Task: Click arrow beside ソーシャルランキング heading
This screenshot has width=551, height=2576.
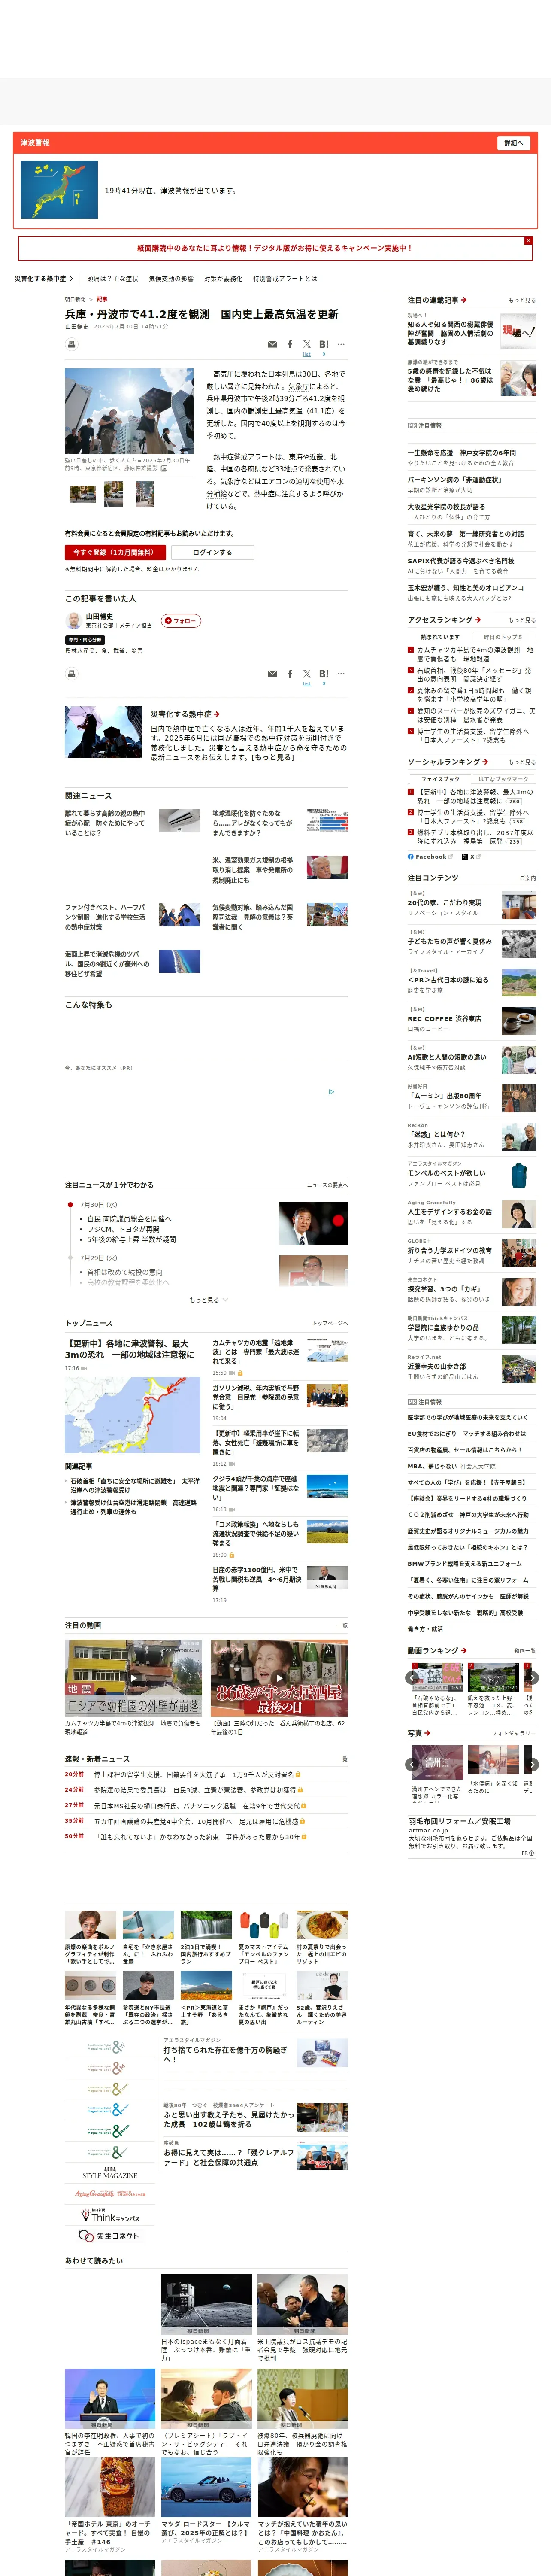Action: point(484,762)
